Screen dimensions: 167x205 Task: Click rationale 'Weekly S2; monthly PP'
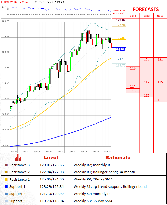(x=92, y=194)
